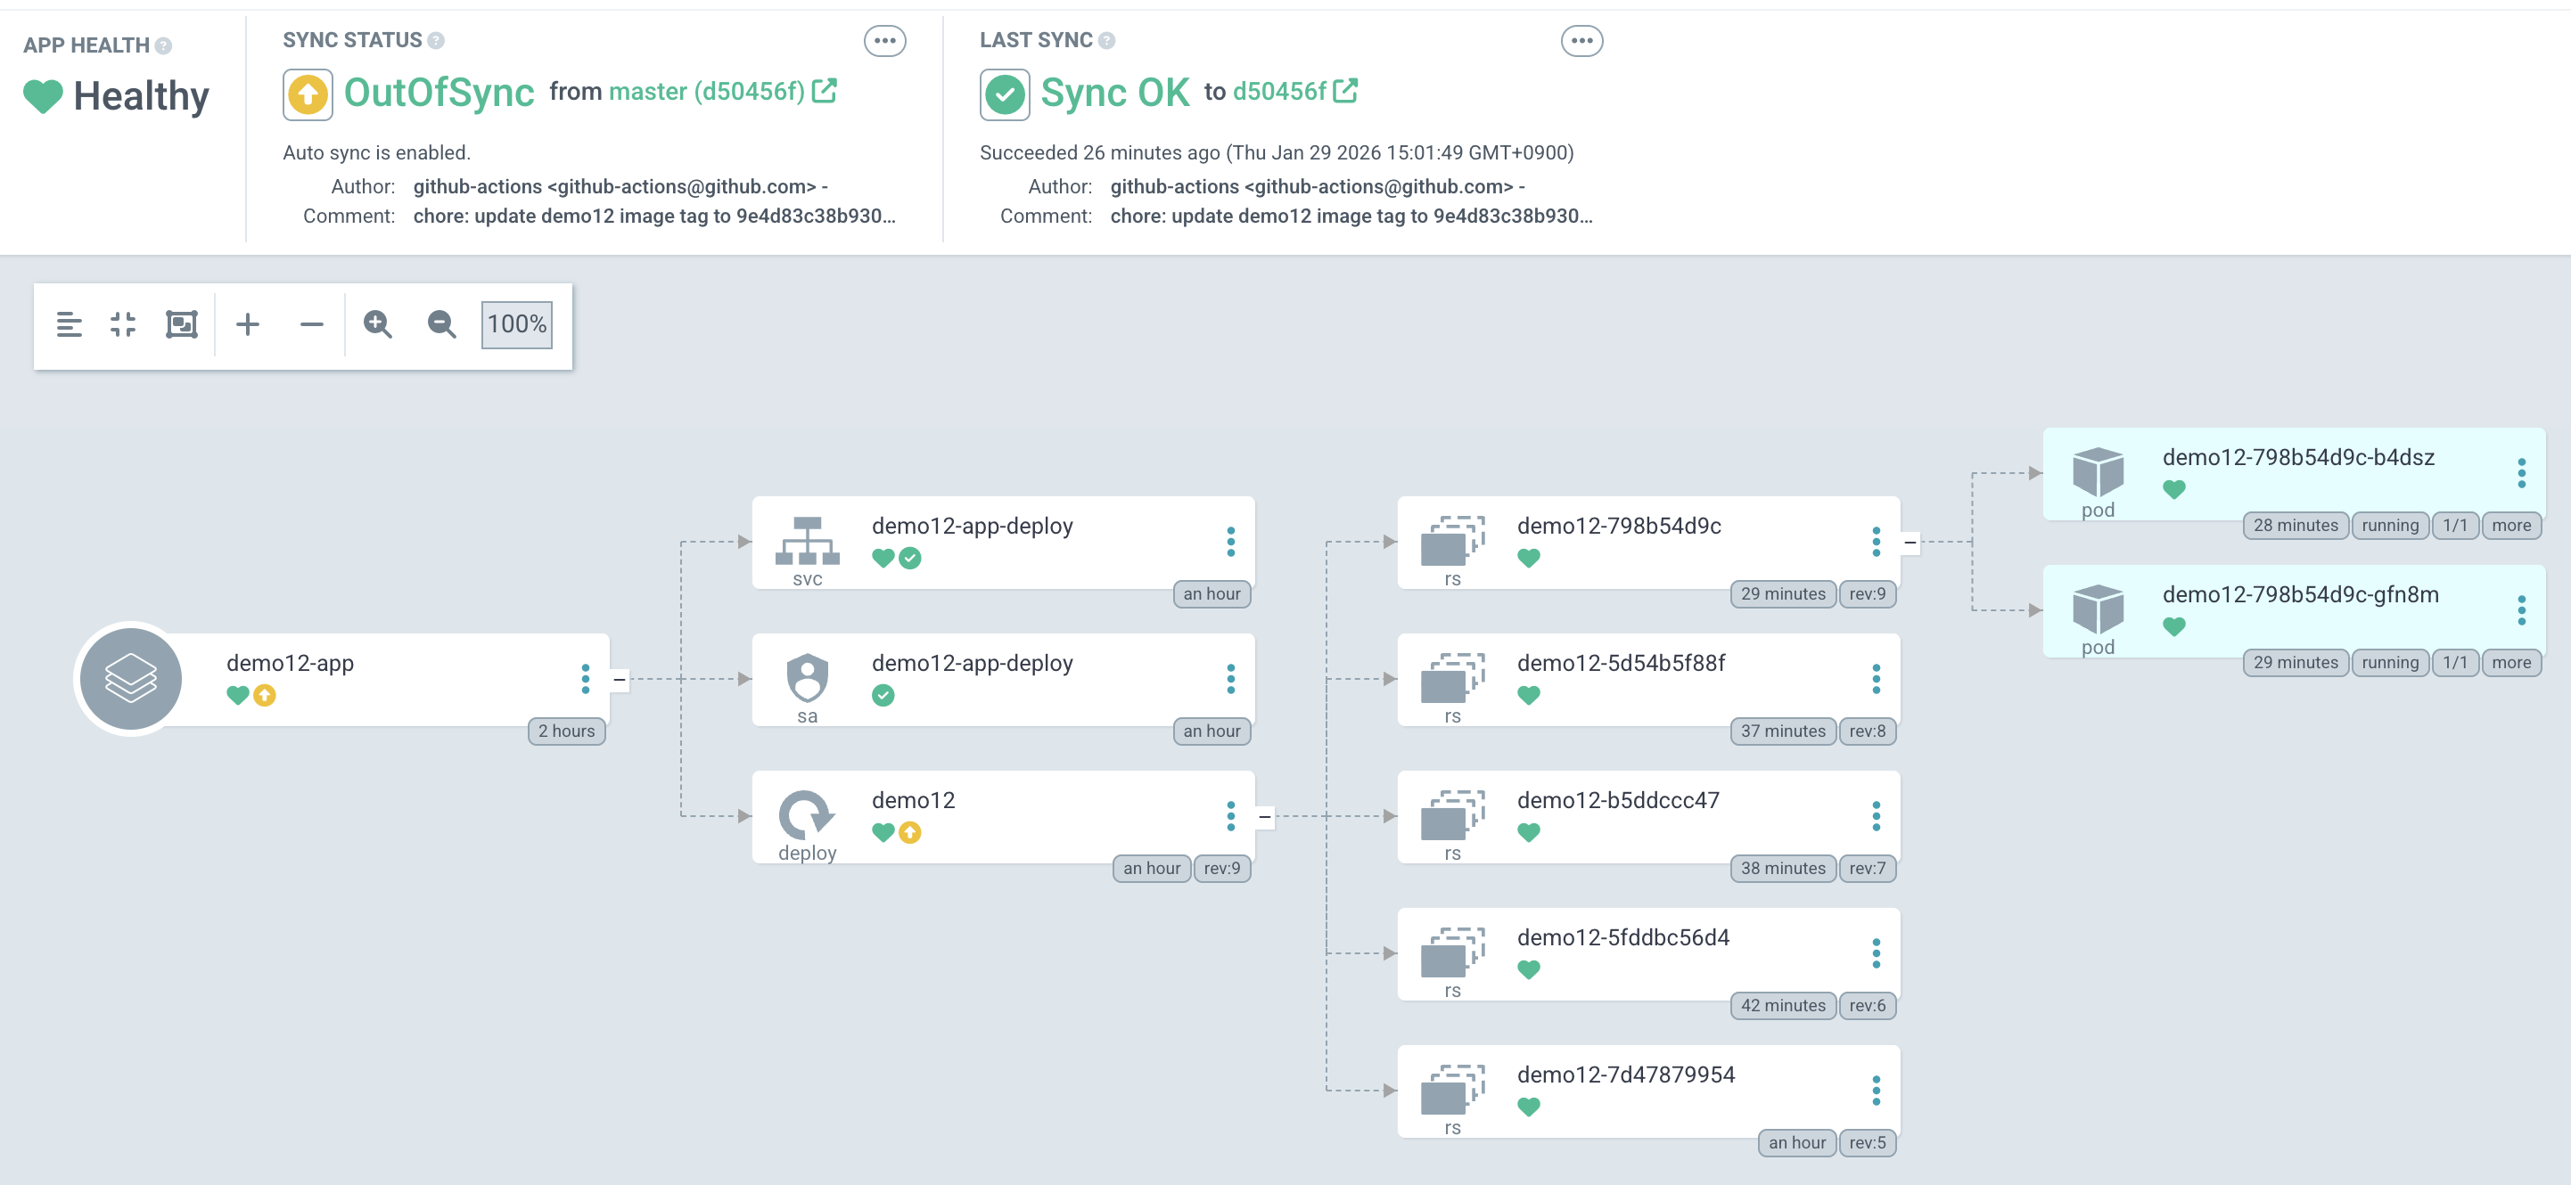Viewport: 2571px width, 1185px height.
Task: Collapse the demo12 deploy node children
Action: pos(1264,817)
